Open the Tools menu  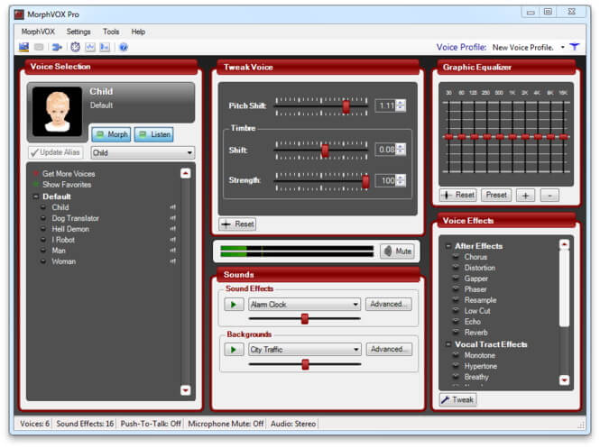[x=111, y=32]
